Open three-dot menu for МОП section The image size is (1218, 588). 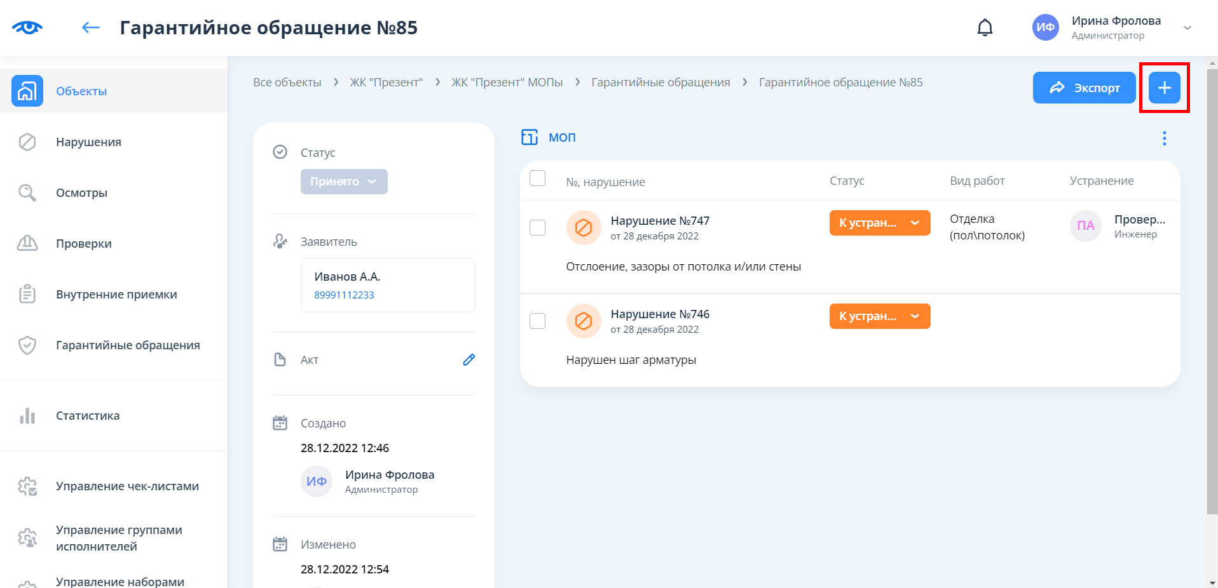coord(1164,138)
